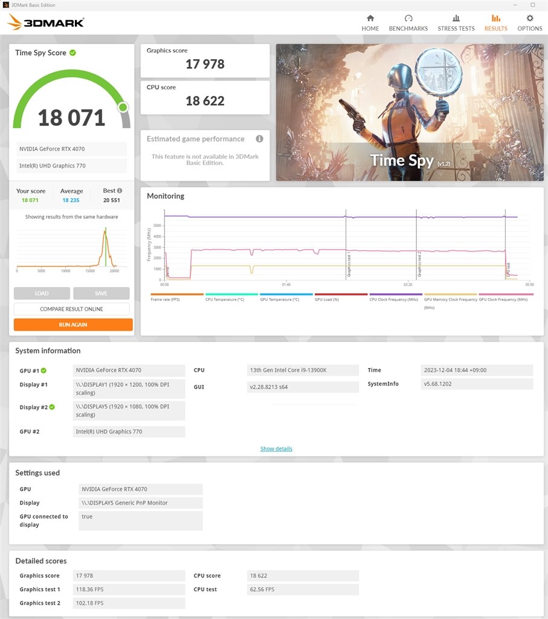
Task: Toggle the Frame rate (FPS) legend
Action: (x=177, y=297)
